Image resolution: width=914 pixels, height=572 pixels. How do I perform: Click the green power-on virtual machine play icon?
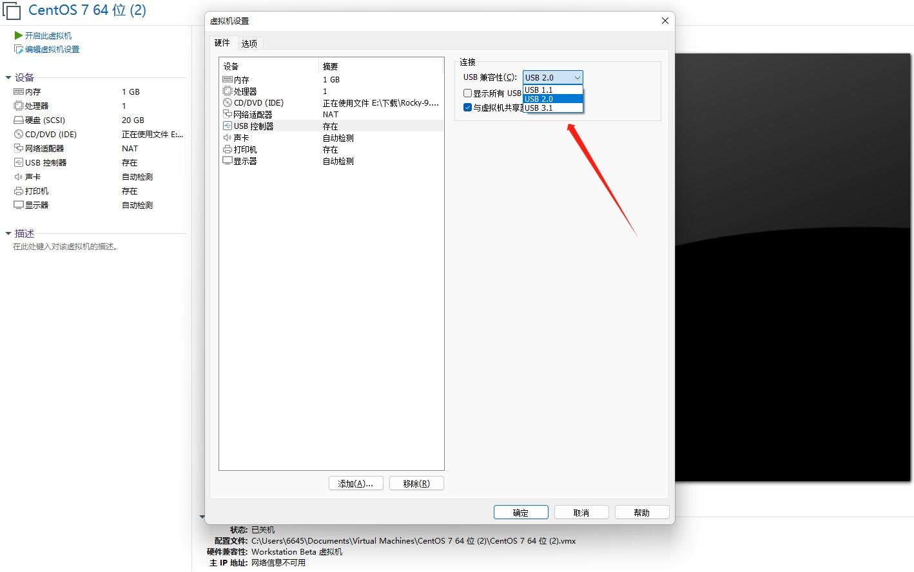[18, 35]
